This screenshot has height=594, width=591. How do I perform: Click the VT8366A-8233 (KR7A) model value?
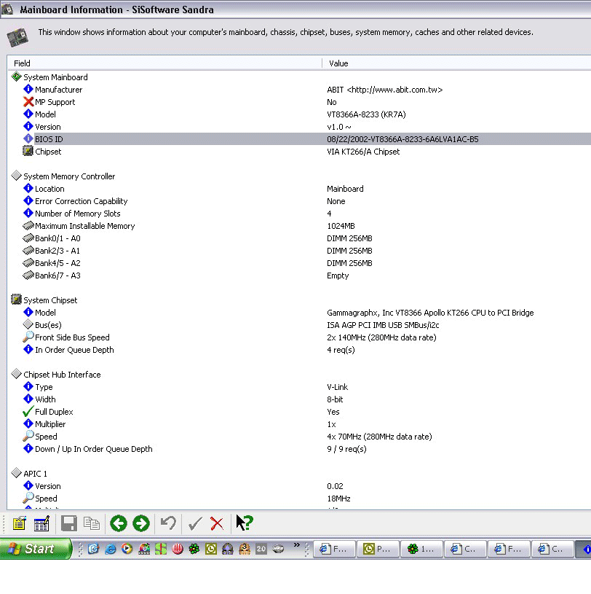pyautogui.click(x=366, y=114)
